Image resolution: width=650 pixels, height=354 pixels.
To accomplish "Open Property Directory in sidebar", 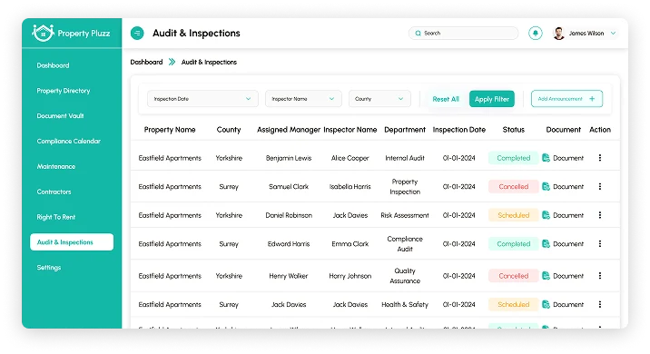I will [64, 91].
